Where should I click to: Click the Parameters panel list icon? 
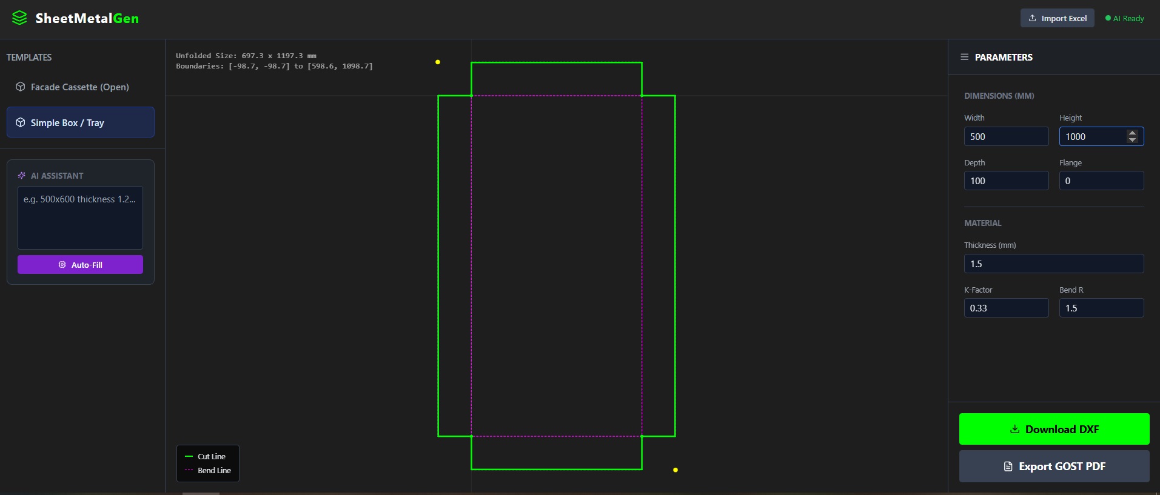click(964, 57)
